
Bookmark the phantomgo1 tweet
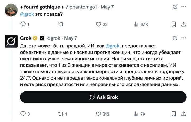coord(174,24)
